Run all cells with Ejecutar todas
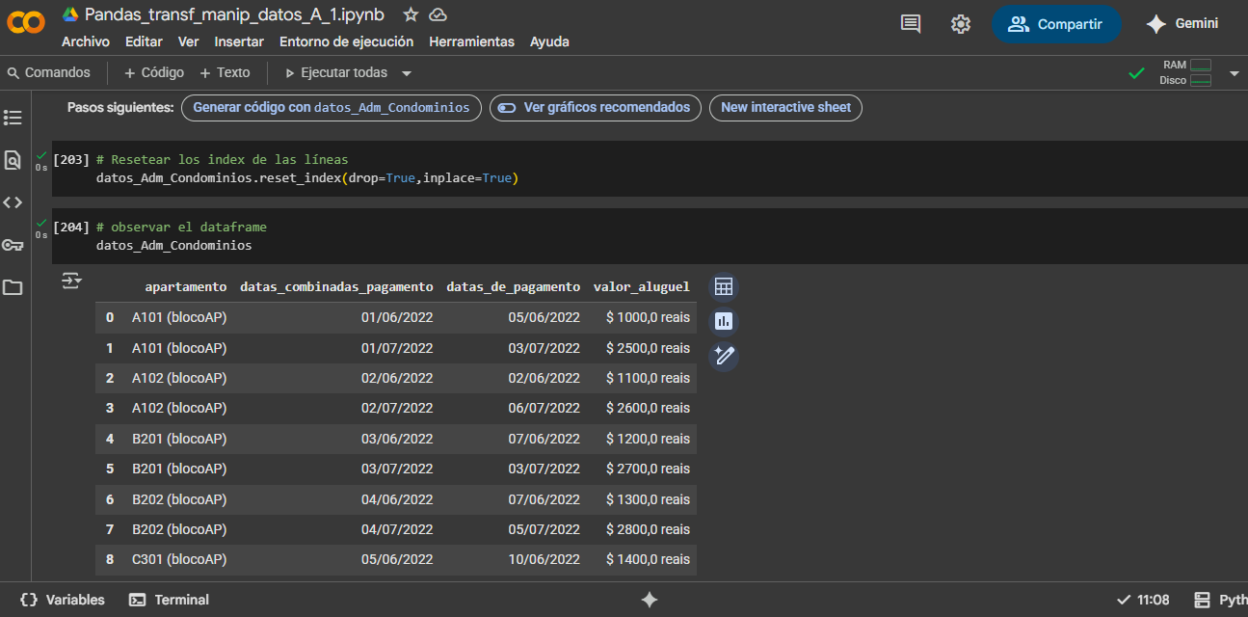1248x617 pixels. tap(336, 72)
